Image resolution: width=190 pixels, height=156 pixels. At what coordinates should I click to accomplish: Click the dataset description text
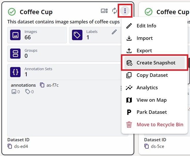64,22
